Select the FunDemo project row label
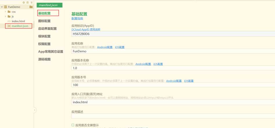This screenshot has width=275, height=128. tap(14, 7)
